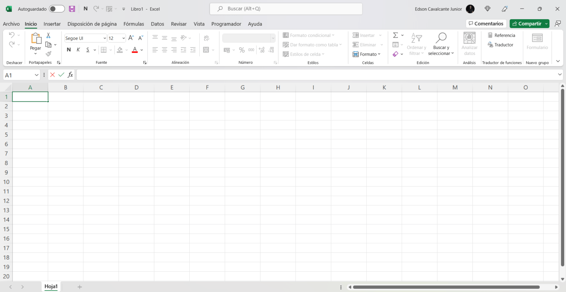The height and width of the screenshot is (292, 566).
Task: Toggle bold formatting (N icon)
Action: (x=69, y=49)
